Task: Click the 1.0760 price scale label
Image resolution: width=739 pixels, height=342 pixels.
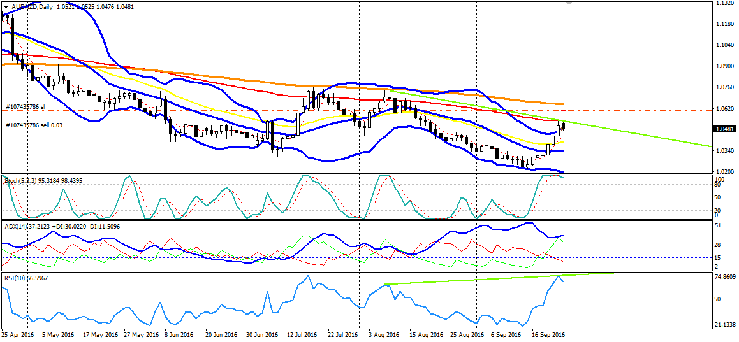Action: coord(724,87)
